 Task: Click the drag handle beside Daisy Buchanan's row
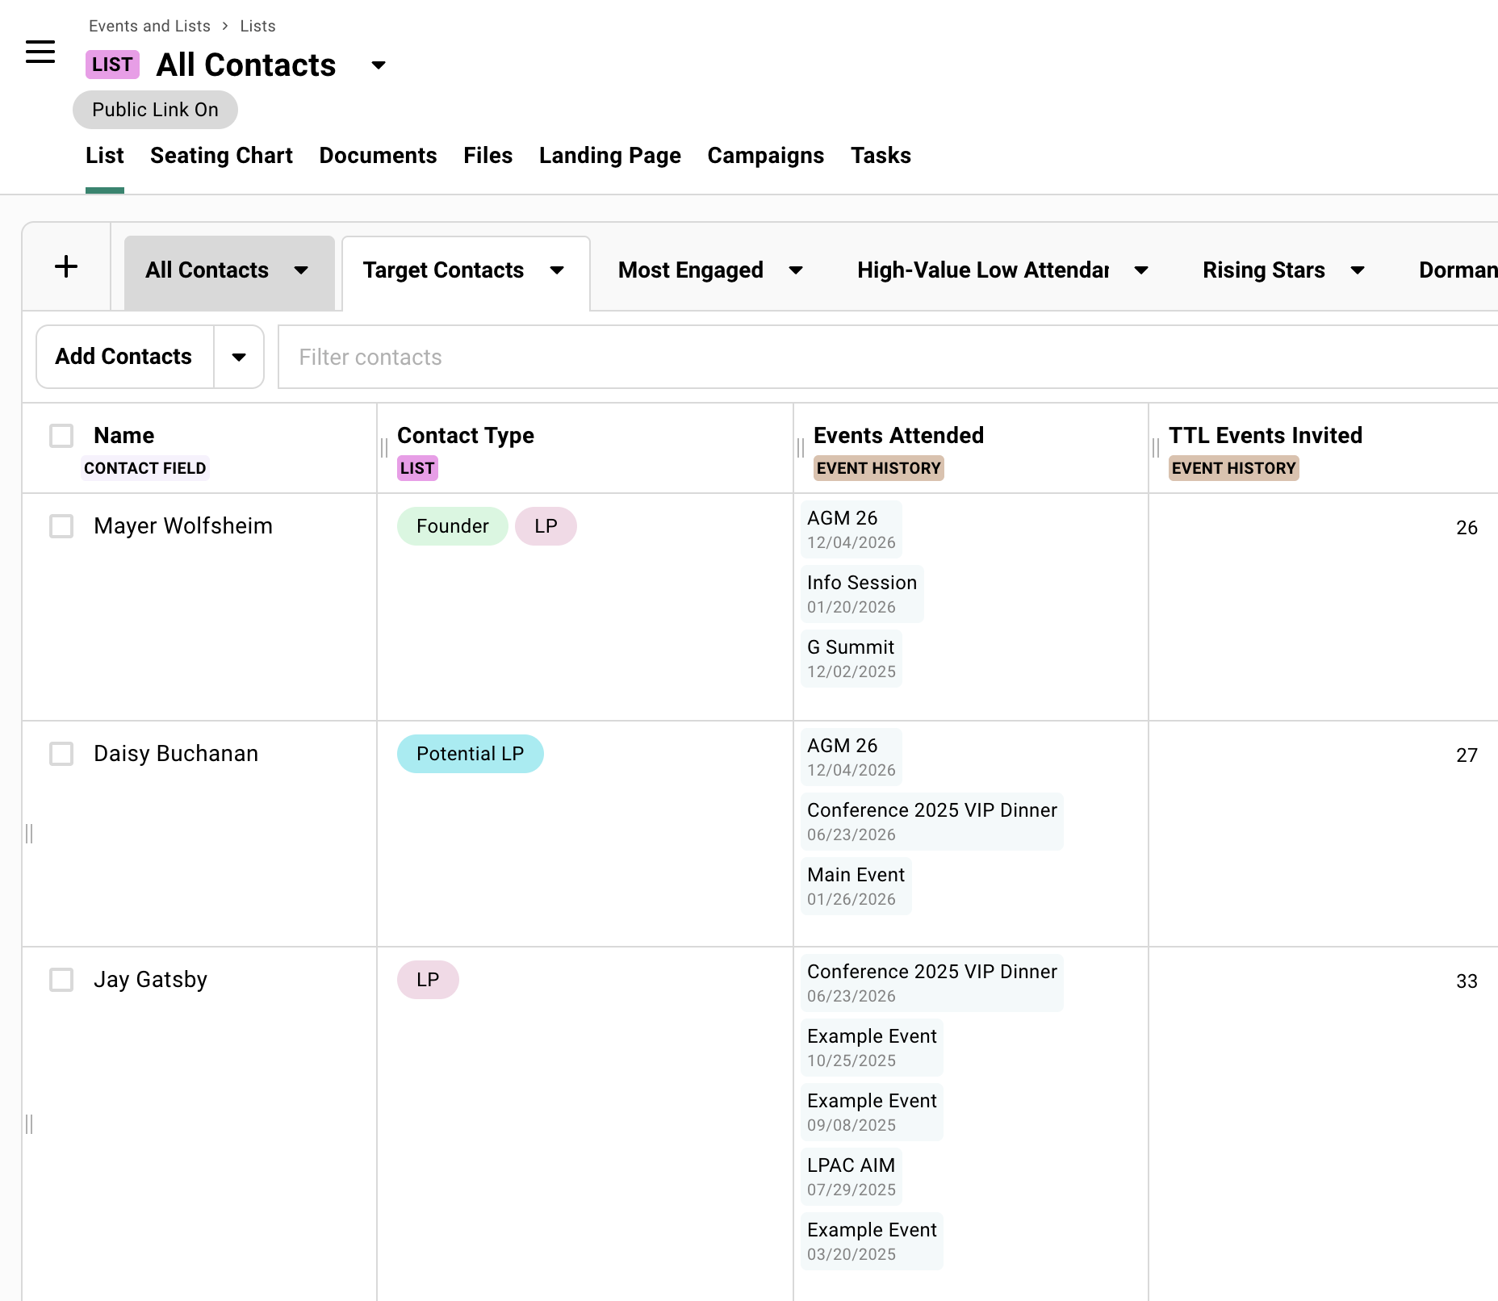tap(29, 830)
